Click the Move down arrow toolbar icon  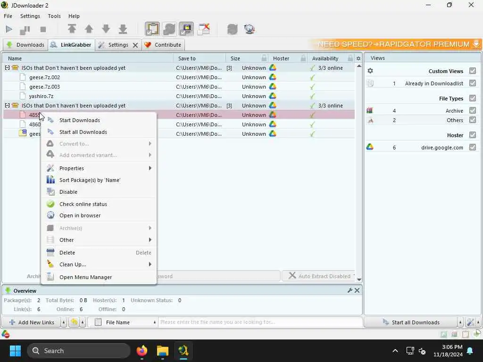click(106, 29)
